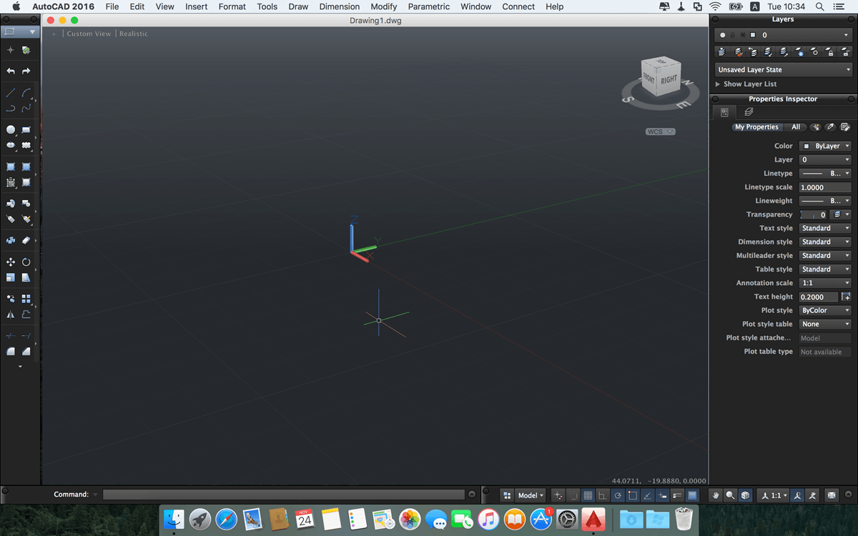Select the Chamfer tool

pyautogui.click(x=26, y=351)
